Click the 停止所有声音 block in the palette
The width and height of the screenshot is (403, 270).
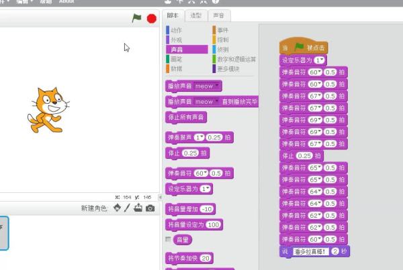click(186, 118)
